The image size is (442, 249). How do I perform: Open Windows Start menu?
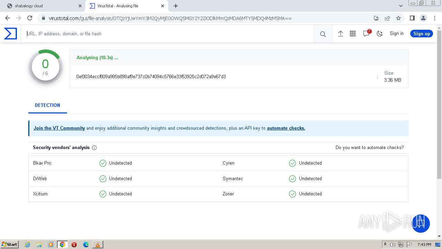click(10, 244)
